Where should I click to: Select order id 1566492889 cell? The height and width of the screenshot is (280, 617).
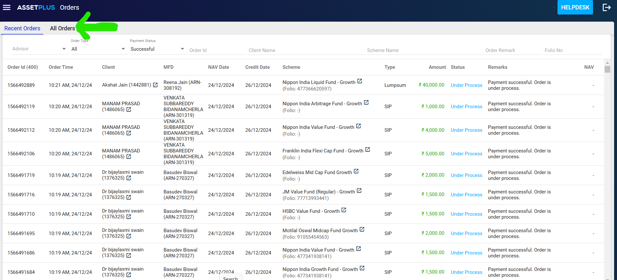tap(21, 85)
